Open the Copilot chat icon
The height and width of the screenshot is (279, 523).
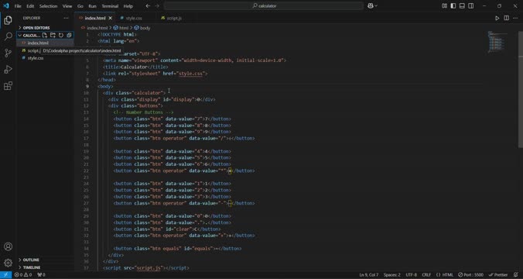[371, 5]
